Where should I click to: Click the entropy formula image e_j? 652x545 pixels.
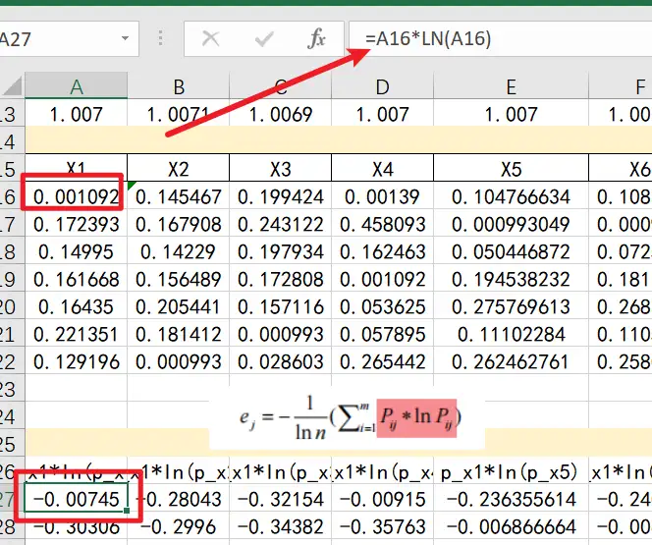(348, 417)
